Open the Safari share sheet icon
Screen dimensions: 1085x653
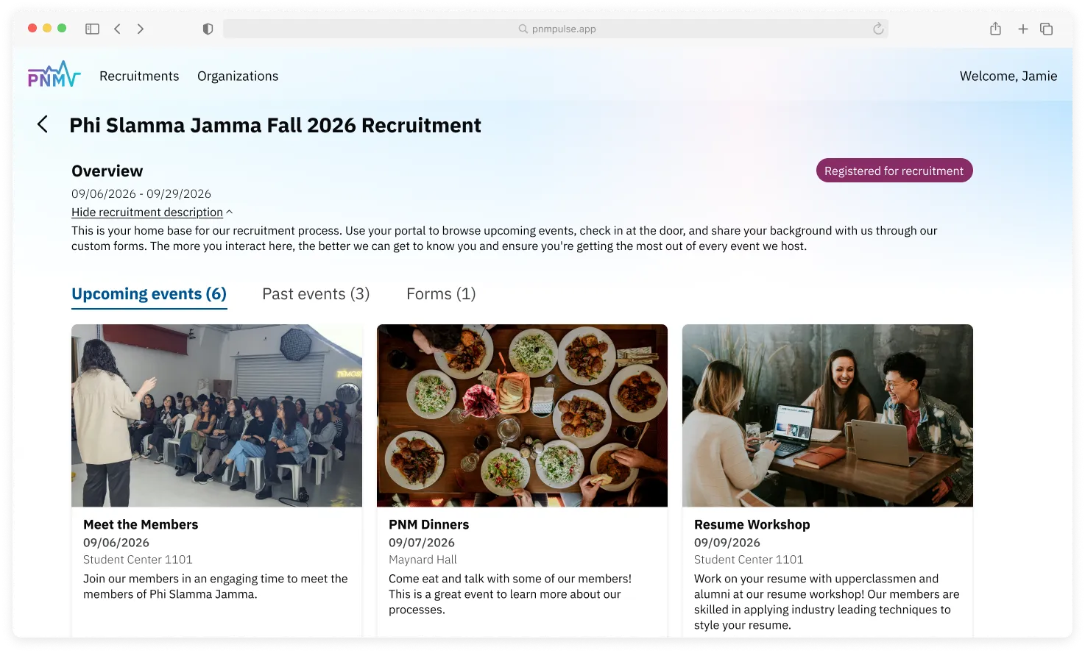(995, 28)
